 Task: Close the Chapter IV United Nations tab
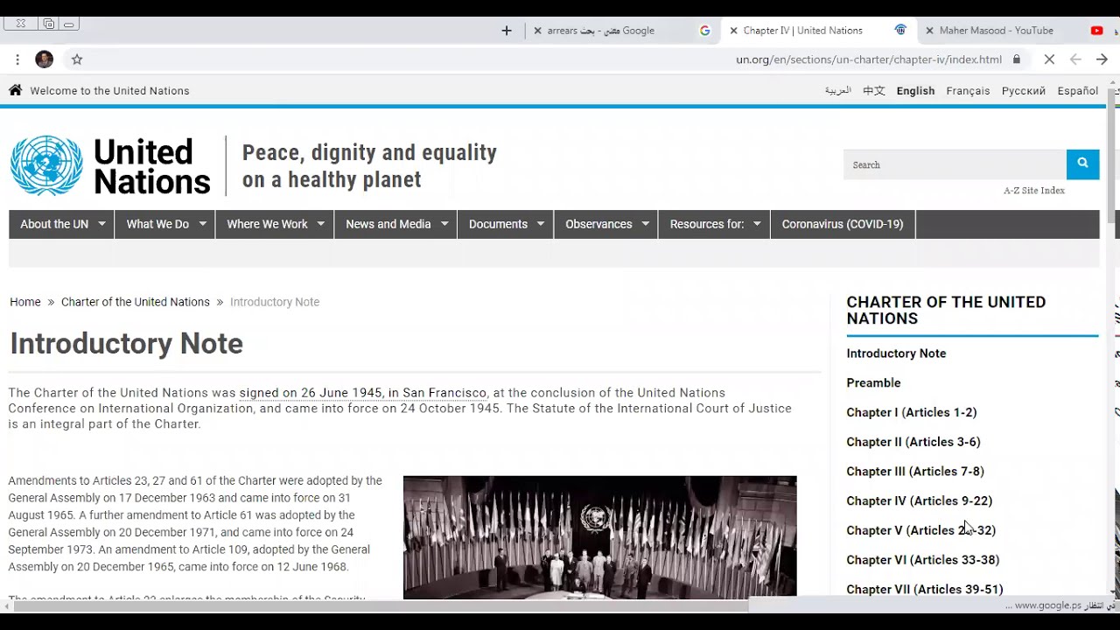[x=733, y=31]
